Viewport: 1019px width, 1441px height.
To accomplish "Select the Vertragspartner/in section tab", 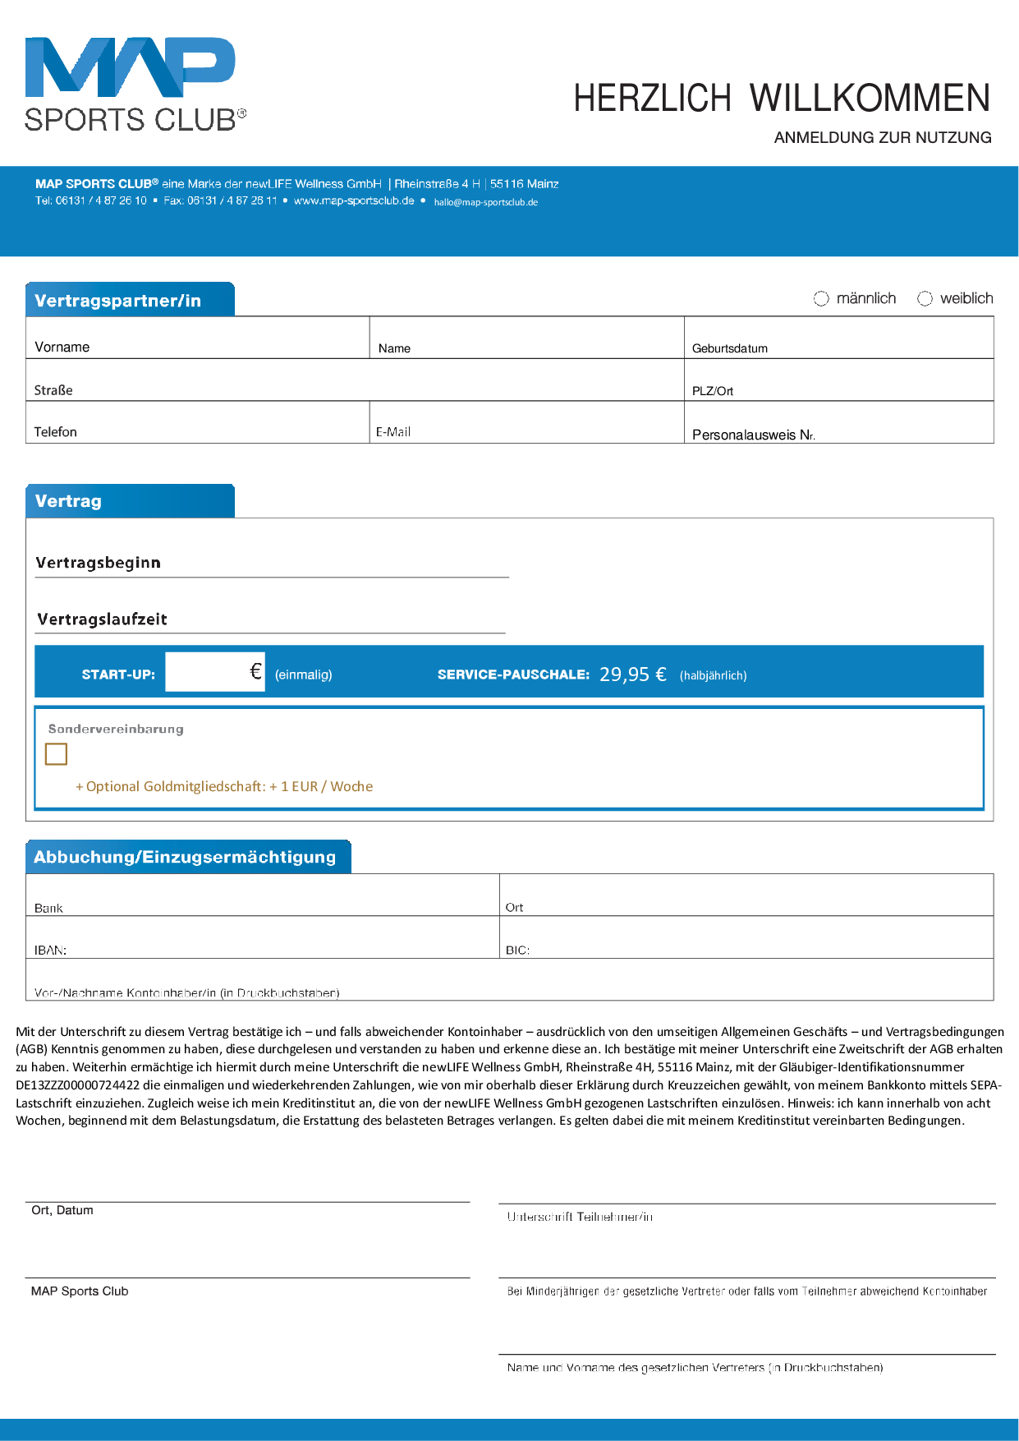I will [130, 300].
